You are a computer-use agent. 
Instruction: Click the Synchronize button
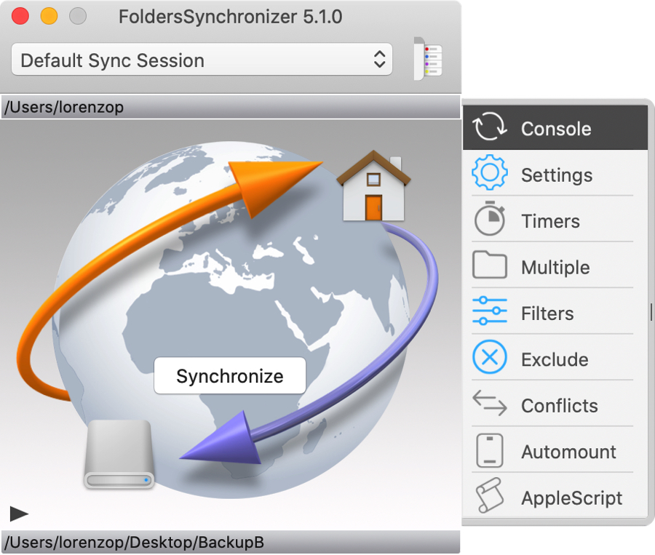[230, 375]
